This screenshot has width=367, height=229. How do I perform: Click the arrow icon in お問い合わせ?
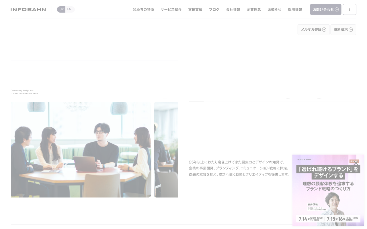pos(337,9)
